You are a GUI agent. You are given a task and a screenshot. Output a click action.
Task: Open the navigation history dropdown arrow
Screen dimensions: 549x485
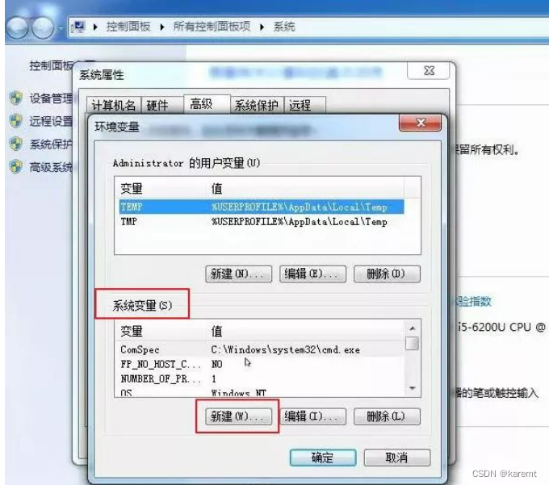[x=61, y=27]
